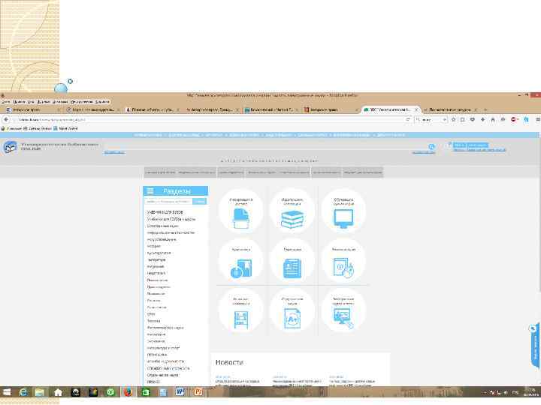This screenshot has width=541, height=405.
Task: Open the Справка menu
Action: point(102,102)
